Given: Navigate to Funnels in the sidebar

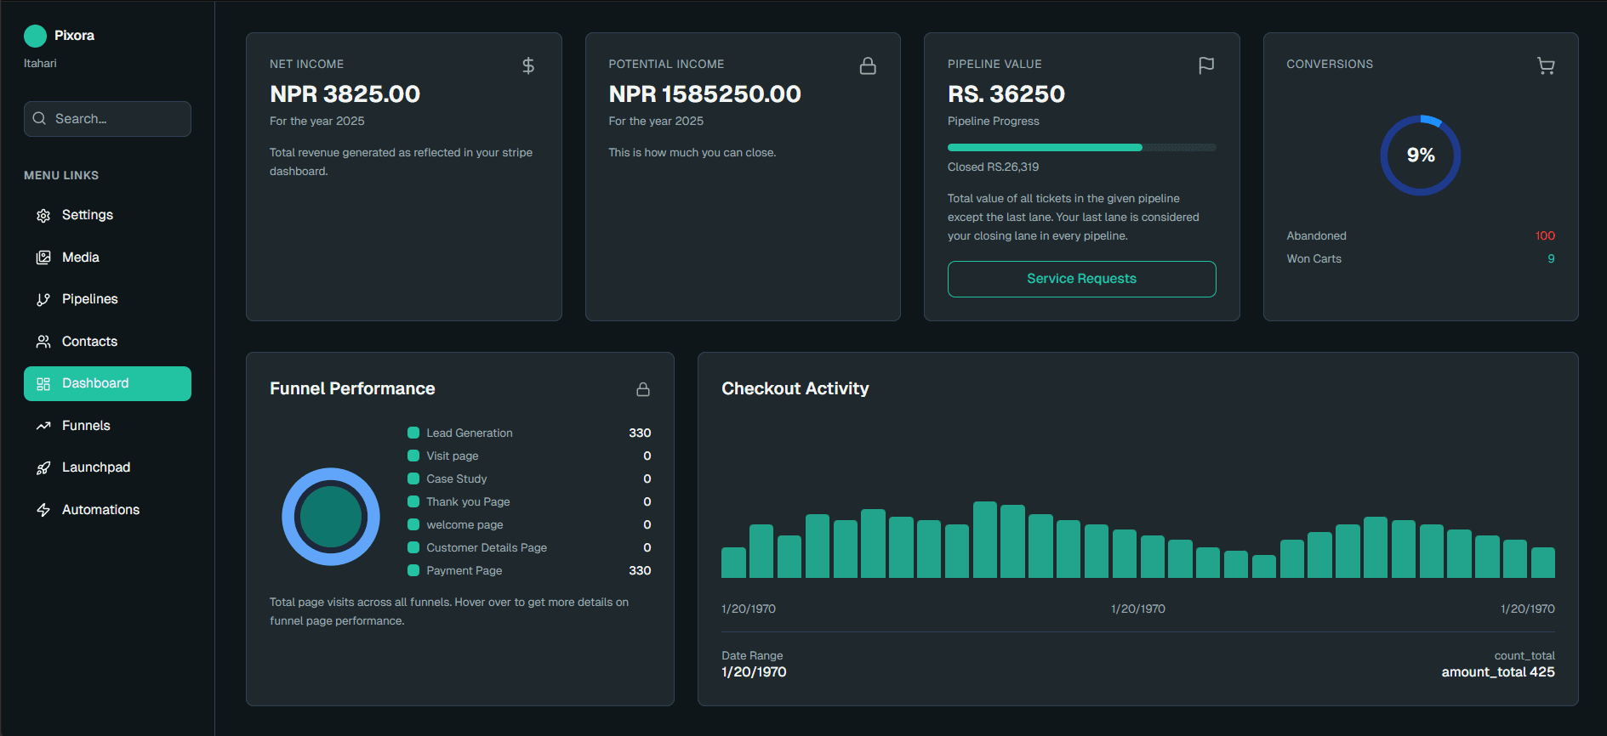Looking at the screenshot, I should point(86,426).
